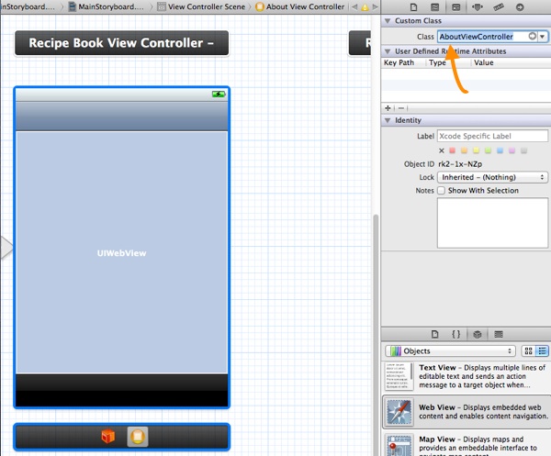Switch library to icon grid view
Screen dimensions: 551x456
coord(528,351)
